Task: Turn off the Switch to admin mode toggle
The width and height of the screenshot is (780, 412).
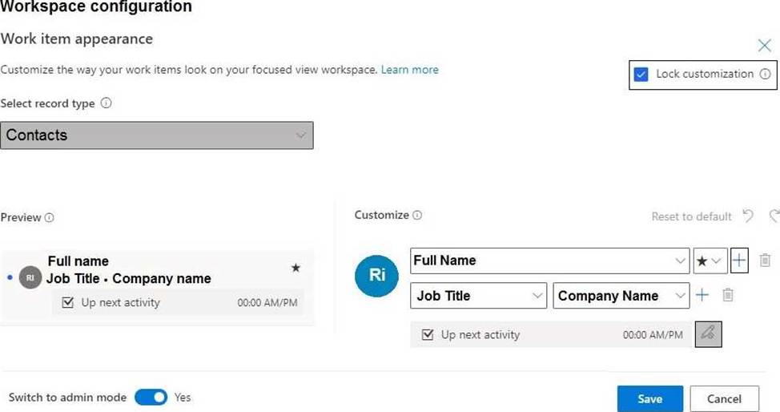Action: coord(151,398)
